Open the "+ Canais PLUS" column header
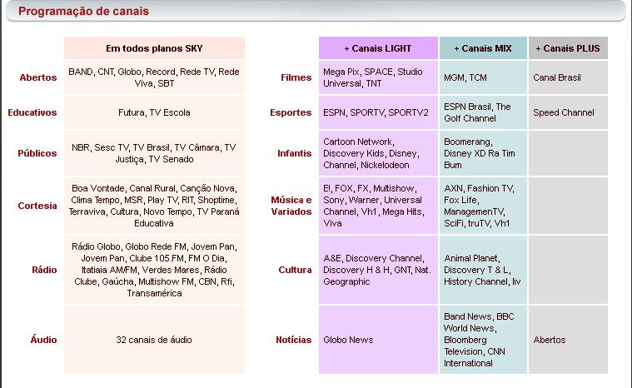Image resolution: width=632 pixels, height=388 pixels. (x=567, y=48)
